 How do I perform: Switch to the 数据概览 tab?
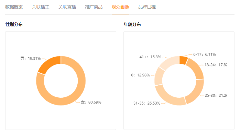tap(14, 7)
